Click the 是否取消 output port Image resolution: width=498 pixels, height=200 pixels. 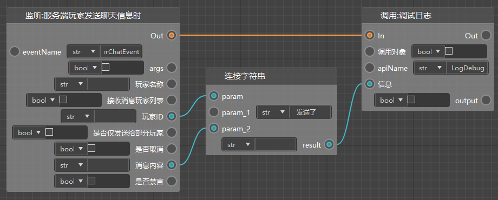(172, 149)
